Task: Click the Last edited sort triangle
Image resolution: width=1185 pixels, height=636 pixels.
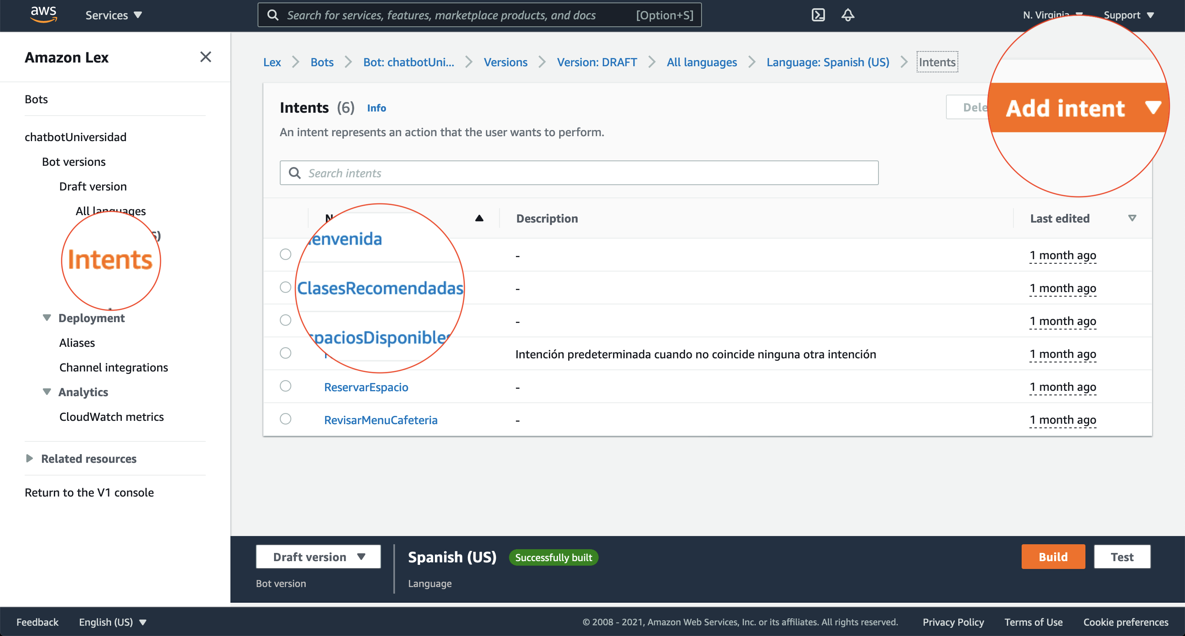Action: click(x=1132, y=218)
